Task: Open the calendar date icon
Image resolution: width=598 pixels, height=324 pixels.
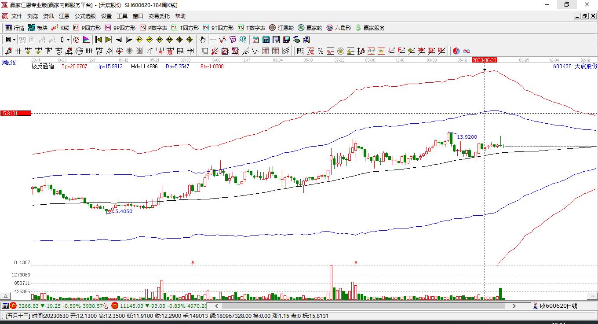Action: 255,40
